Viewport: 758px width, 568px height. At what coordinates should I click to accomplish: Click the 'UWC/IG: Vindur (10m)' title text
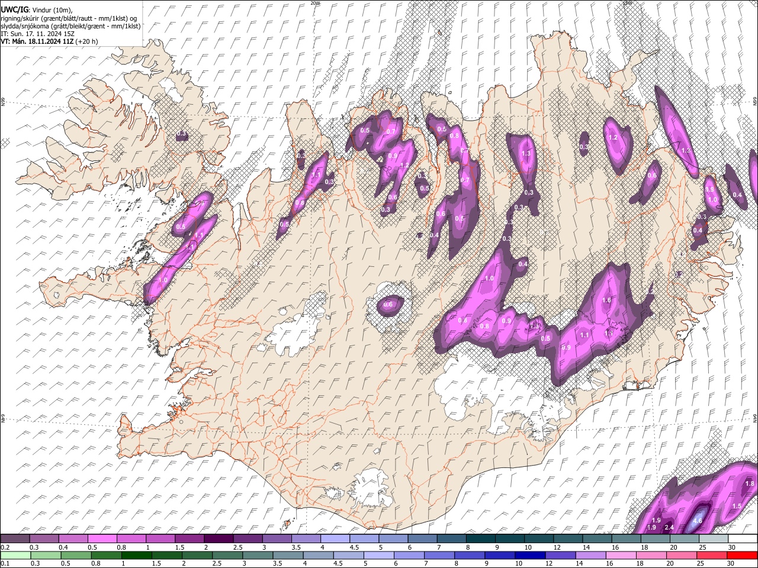click(36, 10)
